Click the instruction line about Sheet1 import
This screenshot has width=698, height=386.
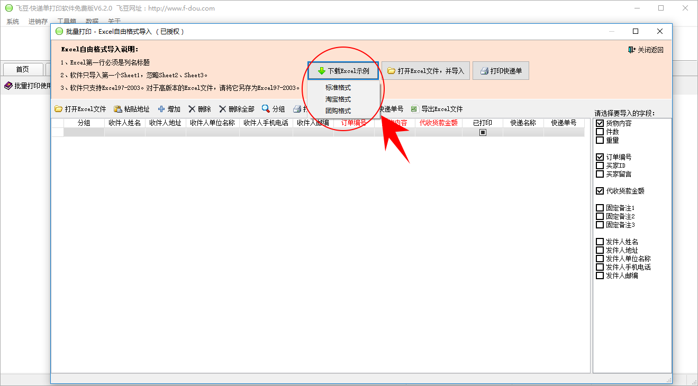click(x=134, y=75)
